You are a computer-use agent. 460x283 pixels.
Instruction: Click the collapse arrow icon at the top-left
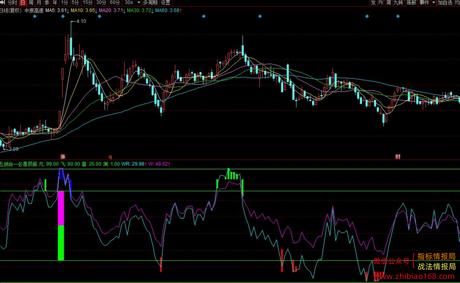pos(2,2)
